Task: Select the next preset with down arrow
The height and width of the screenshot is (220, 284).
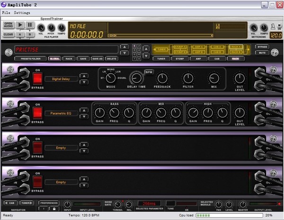Action: (x=124, y=53)
